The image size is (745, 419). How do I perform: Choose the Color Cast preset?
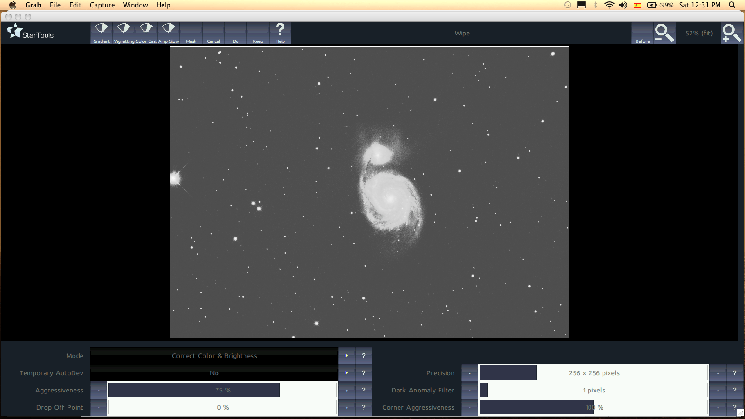tap(146, 33)
